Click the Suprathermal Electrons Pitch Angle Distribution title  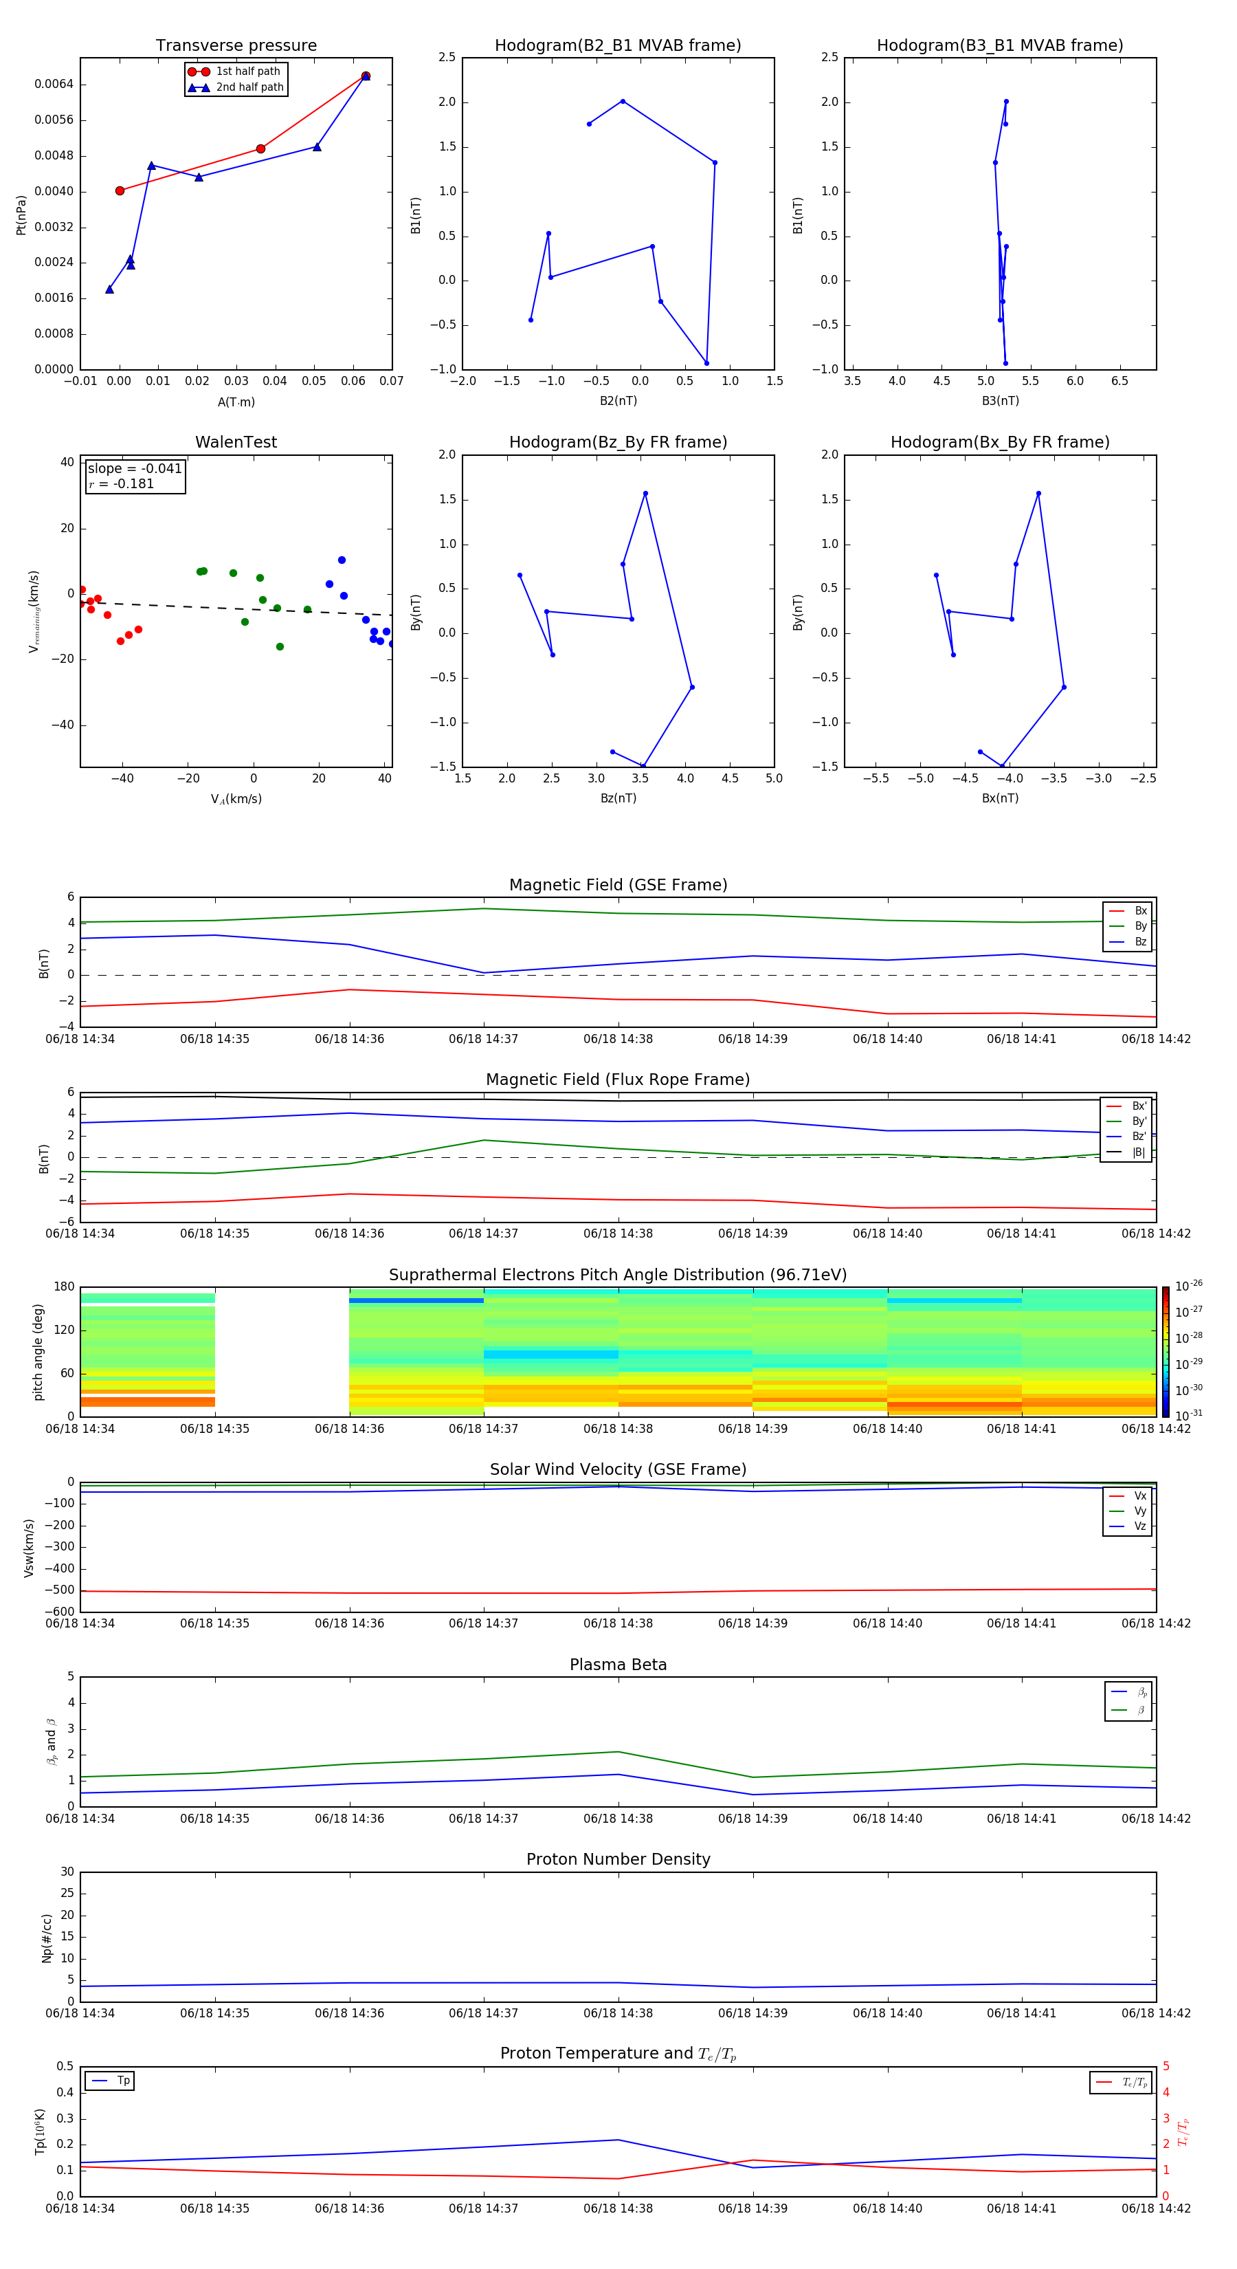pos(618,1275)
